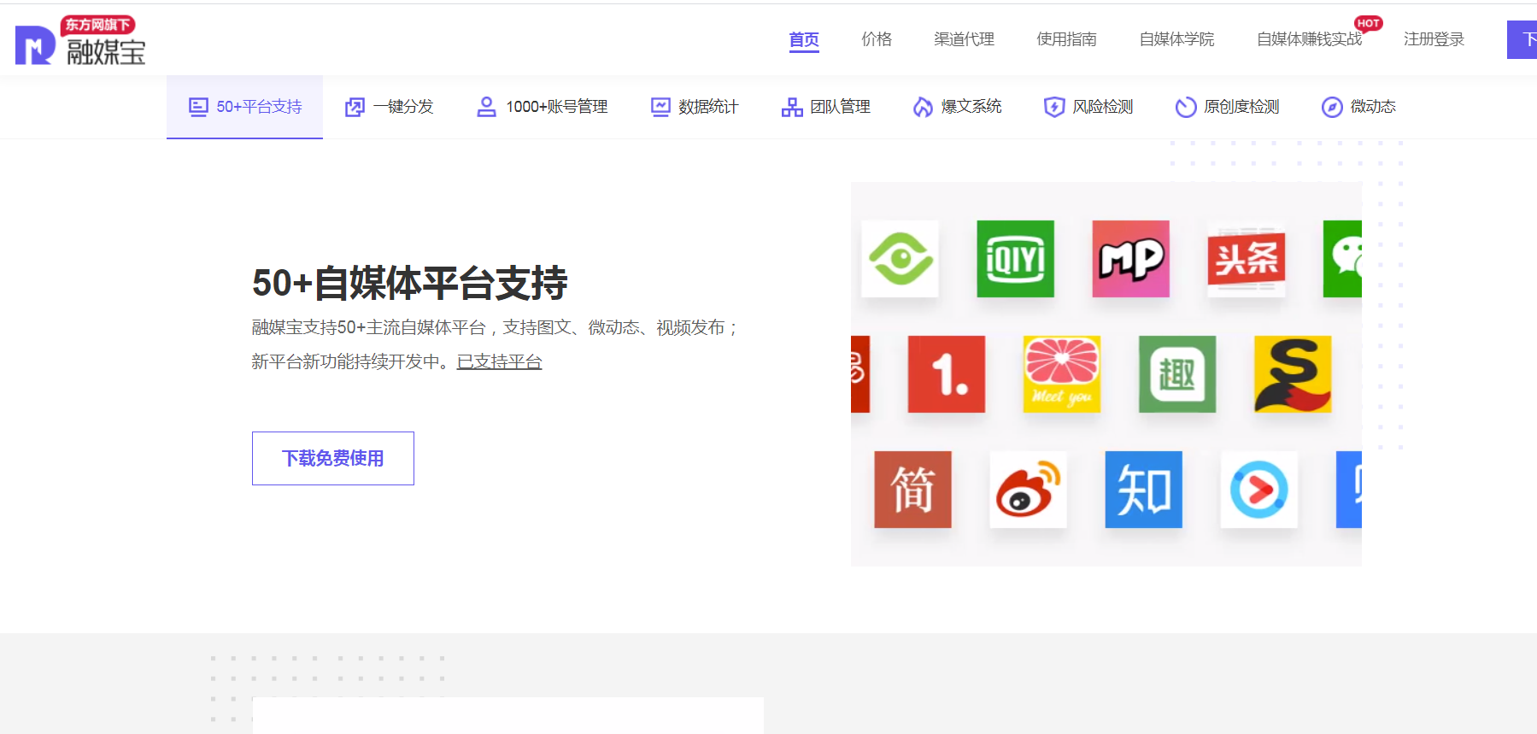Click the 微动态 compass icon

(1332, 107)
